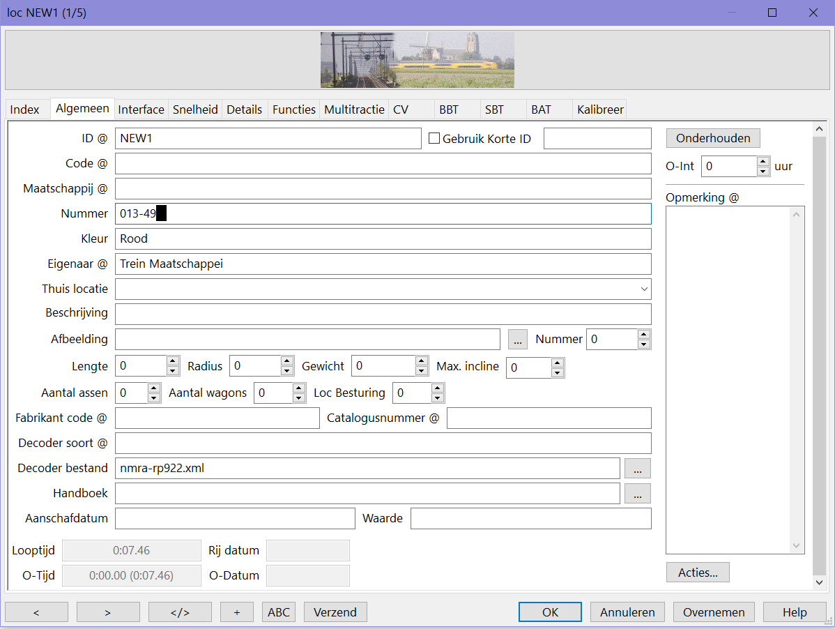Go to next loc with > button
This screenshot has height=629, width=835.
point(108,612)
